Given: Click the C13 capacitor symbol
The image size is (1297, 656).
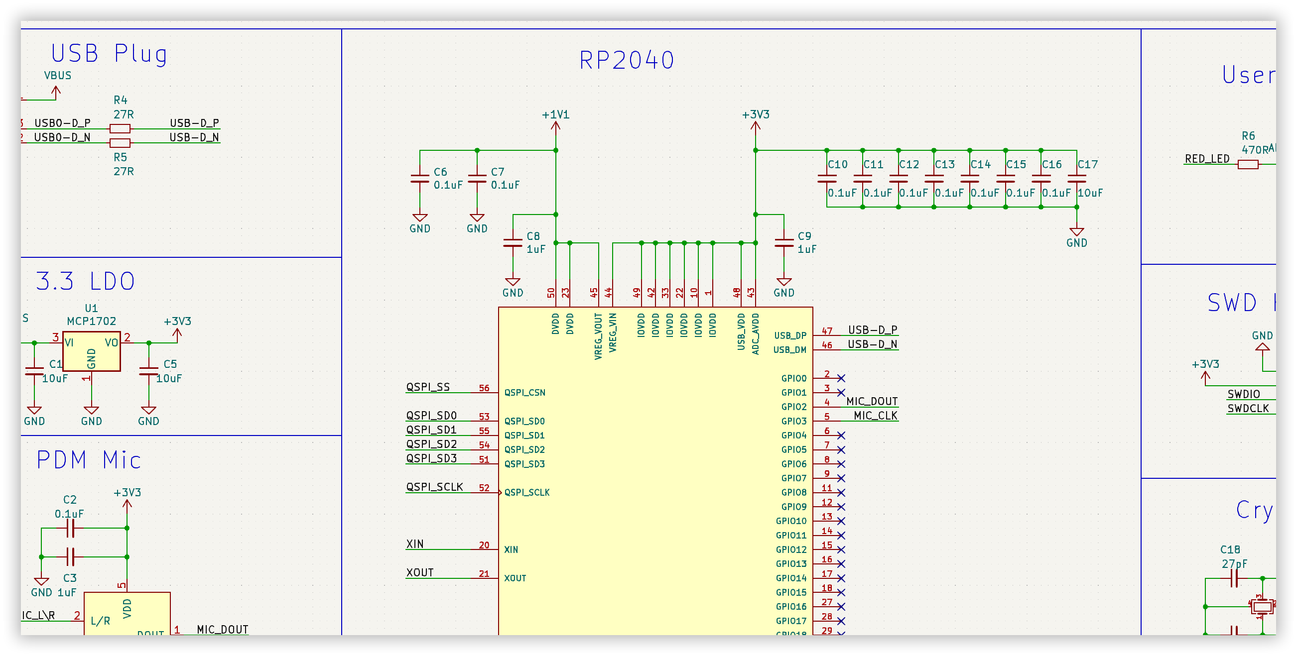Looking at the screenshot, I should 934,179.
